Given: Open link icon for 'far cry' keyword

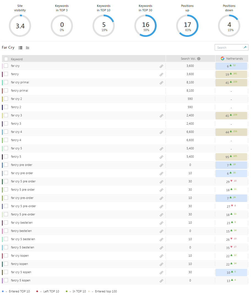Looking at the screenshot, I should (161, 66).
